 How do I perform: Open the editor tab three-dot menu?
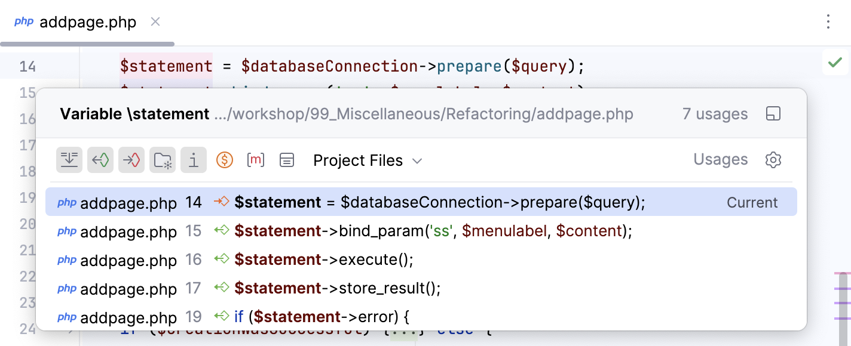[828, 22]
